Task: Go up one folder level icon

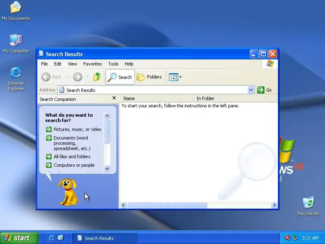Action: coord(97,77)
